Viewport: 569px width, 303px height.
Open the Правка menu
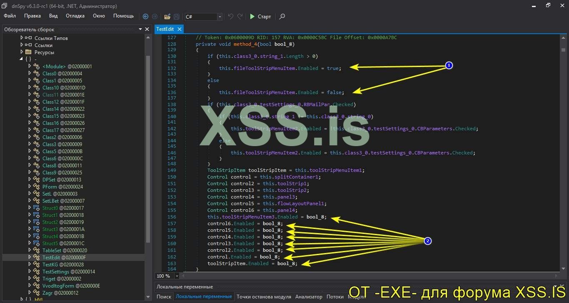point(32,16)
